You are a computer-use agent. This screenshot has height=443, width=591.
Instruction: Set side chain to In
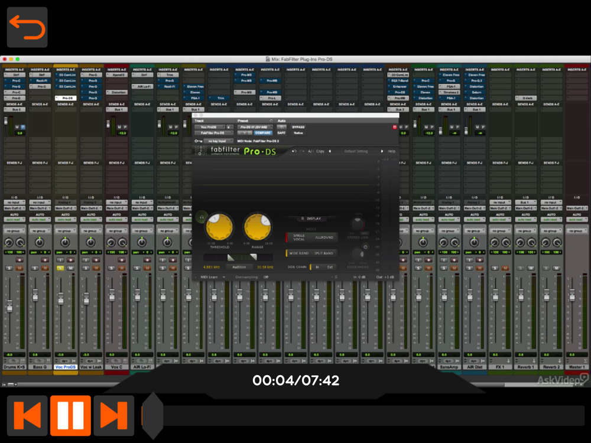[317, 267]
